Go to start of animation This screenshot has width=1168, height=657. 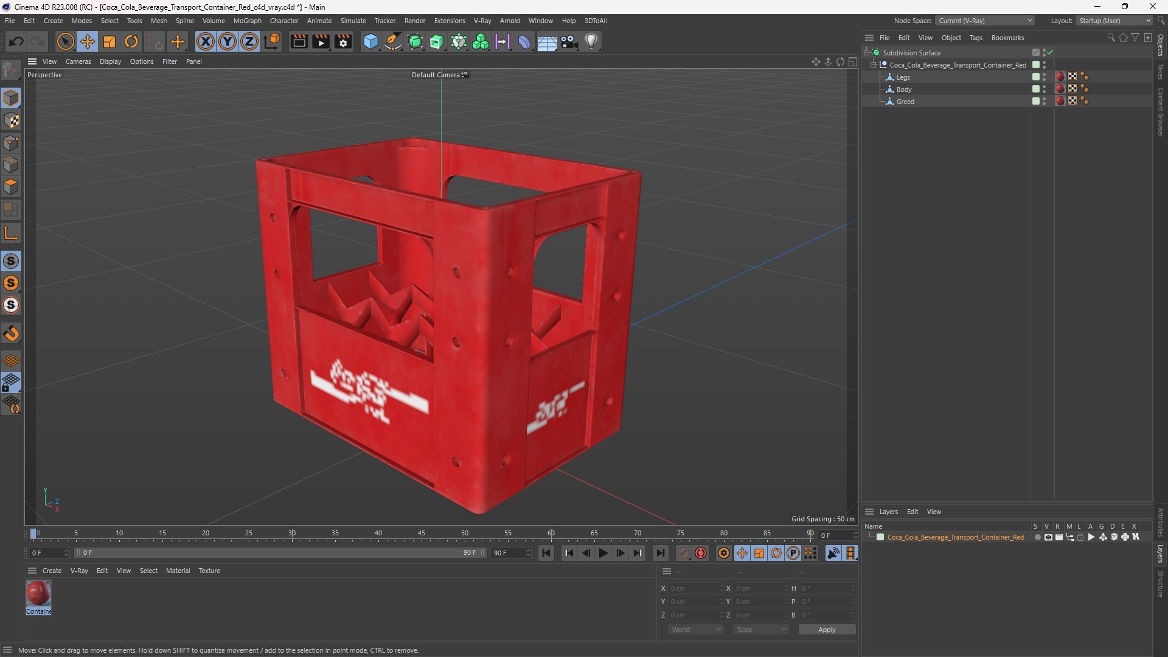pos(546,553)
